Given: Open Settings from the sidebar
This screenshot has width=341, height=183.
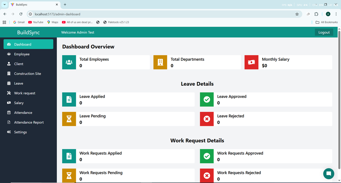Looking at the screenshot, I should (x=28, y=132).
